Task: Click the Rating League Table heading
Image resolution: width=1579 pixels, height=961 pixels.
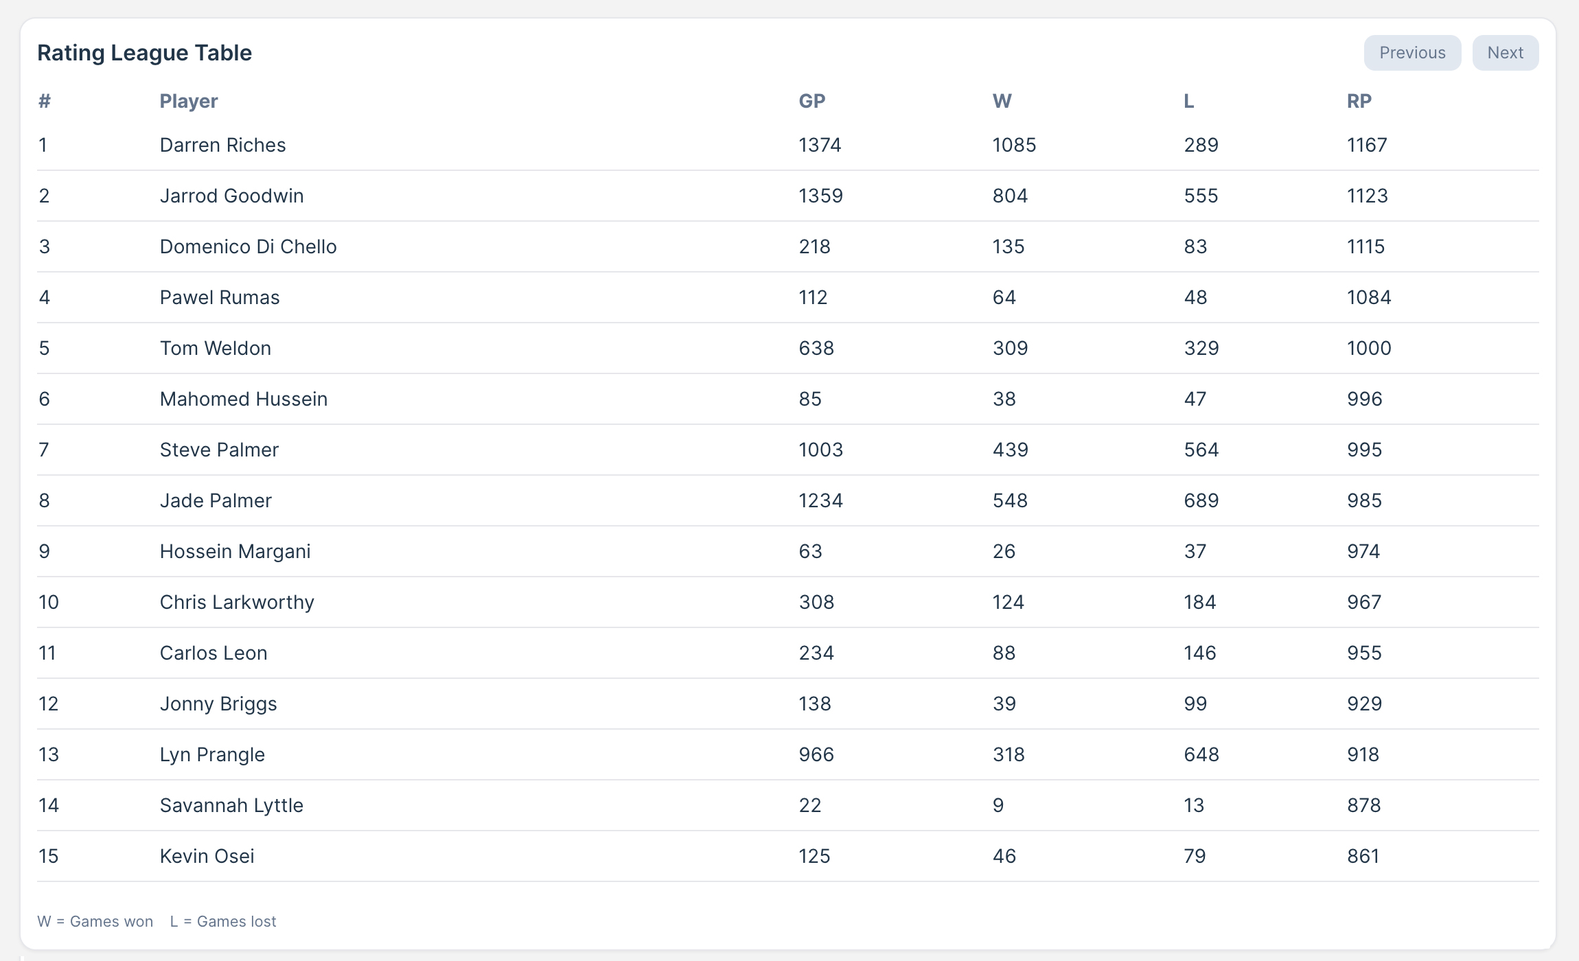Action: (x=145, y=53)
